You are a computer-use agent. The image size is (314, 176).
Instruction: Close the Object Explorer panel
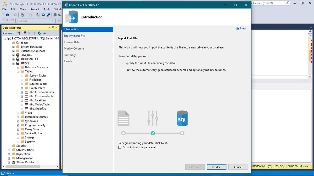click(57, 28)
